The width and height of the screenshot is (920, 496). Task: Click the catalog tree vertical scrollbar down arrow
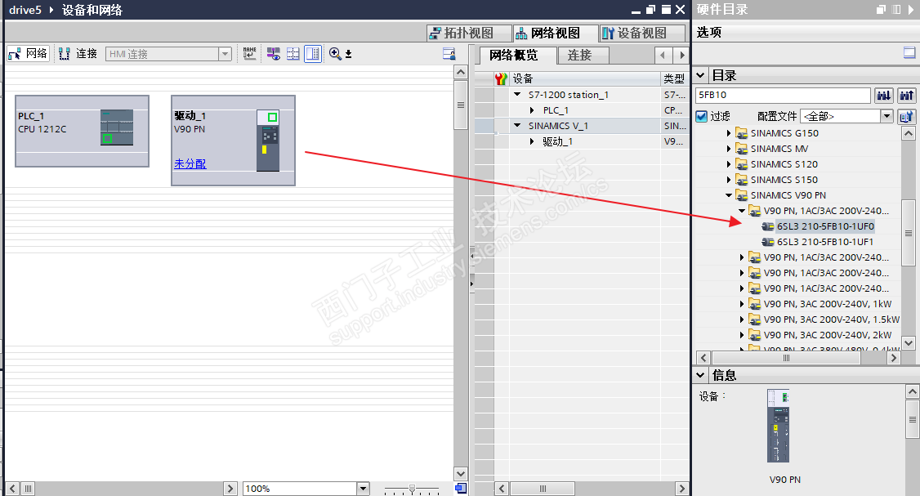pos(909,343)
